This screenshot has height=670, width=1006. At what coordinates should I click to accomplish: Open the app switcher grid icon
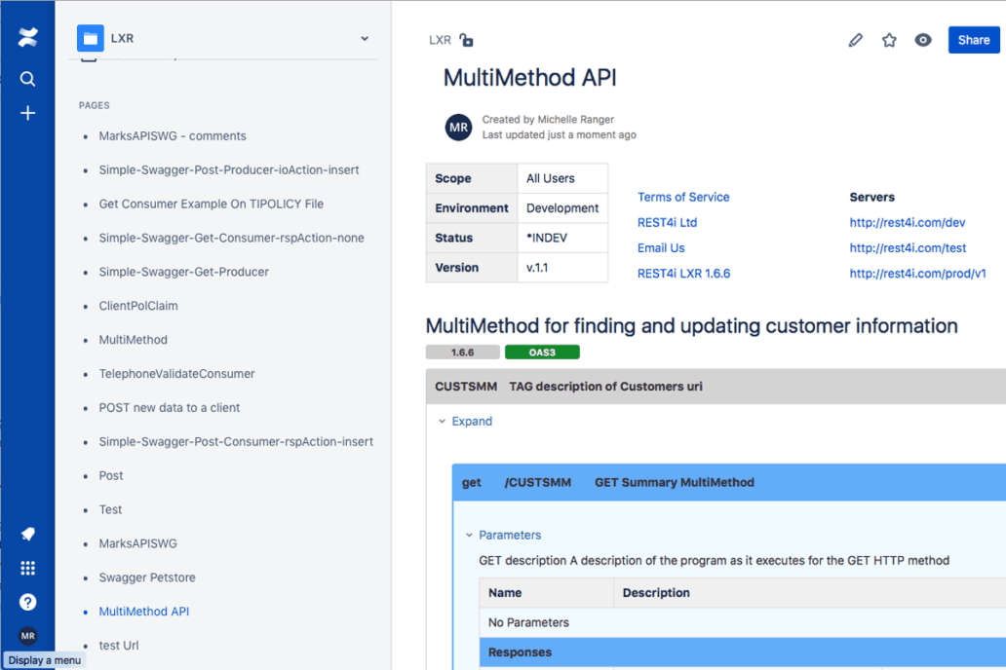point(27,568)
